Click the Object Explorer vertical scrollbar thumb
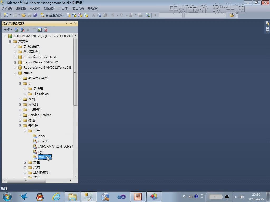The image size is (270, 202). point(75,72)
